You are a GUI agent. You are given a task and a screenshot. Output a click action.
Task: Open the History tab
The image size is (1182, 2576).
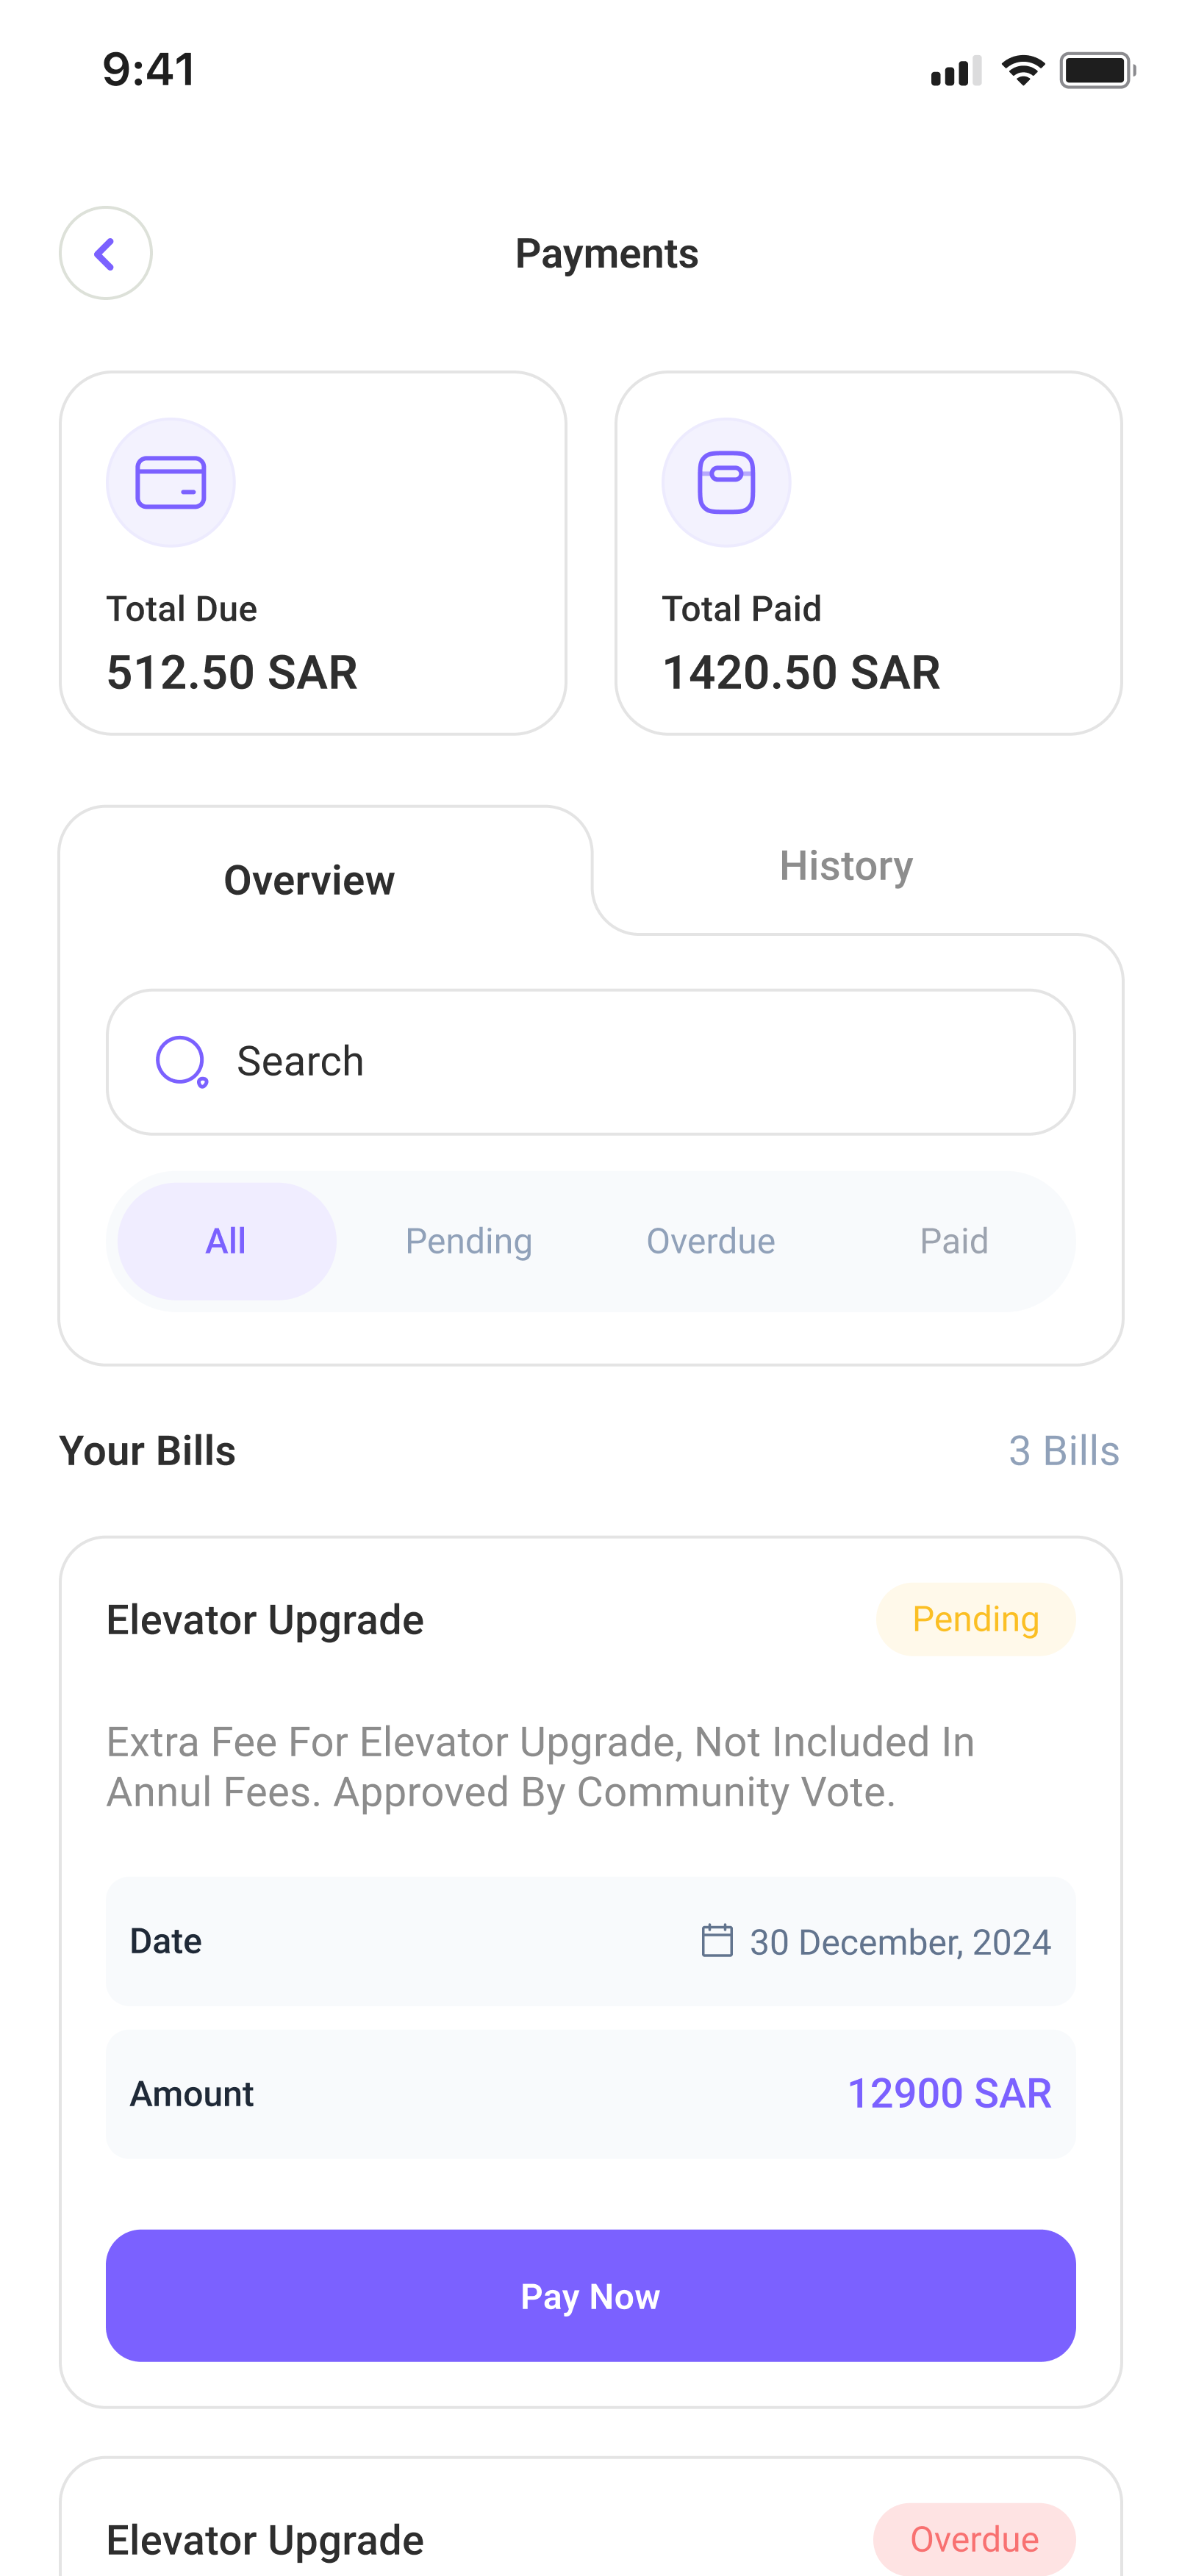point(846,866)
